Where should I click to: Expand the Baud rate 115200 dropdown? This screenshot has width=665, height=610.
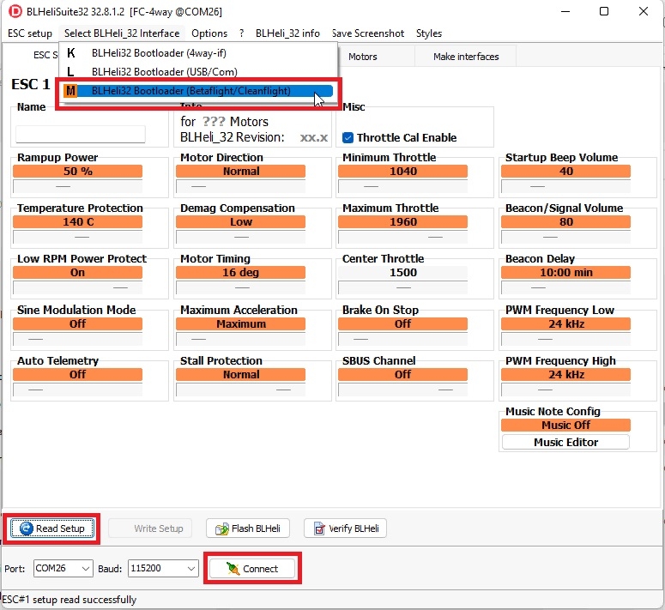point(163,568)
